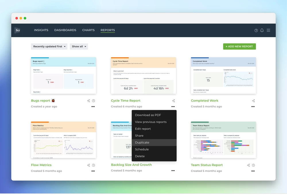The height and width of the screenshot is (196, 287).
Task: Click the ladybug emoji next to Bugs report
Action: [x=53, y=101]
